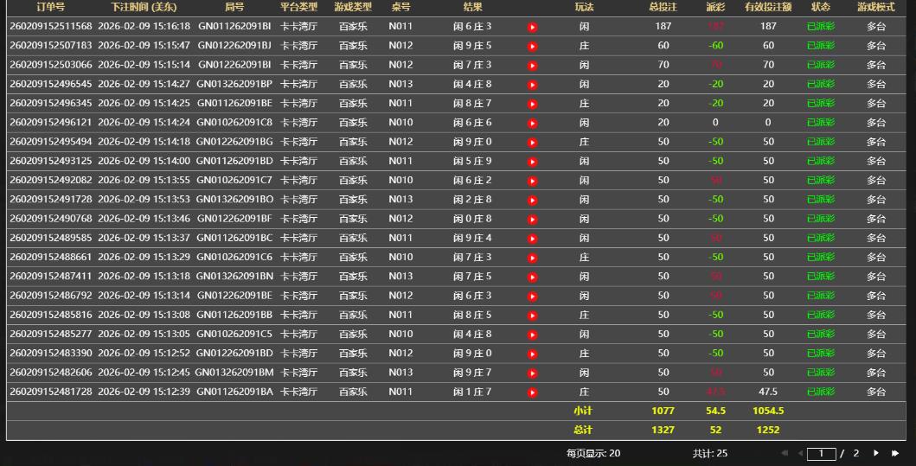Watch replay for order 260209152488661

click(533, 258)
